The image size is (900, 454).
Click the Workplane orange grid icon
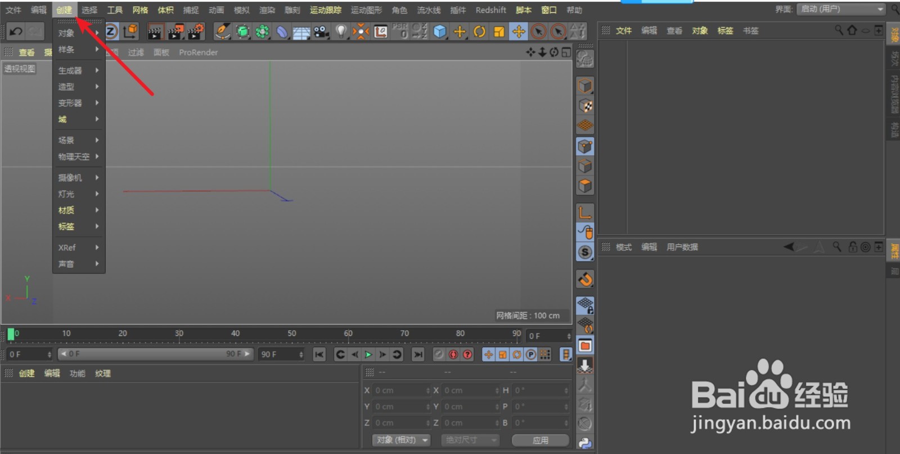(585, 125)
